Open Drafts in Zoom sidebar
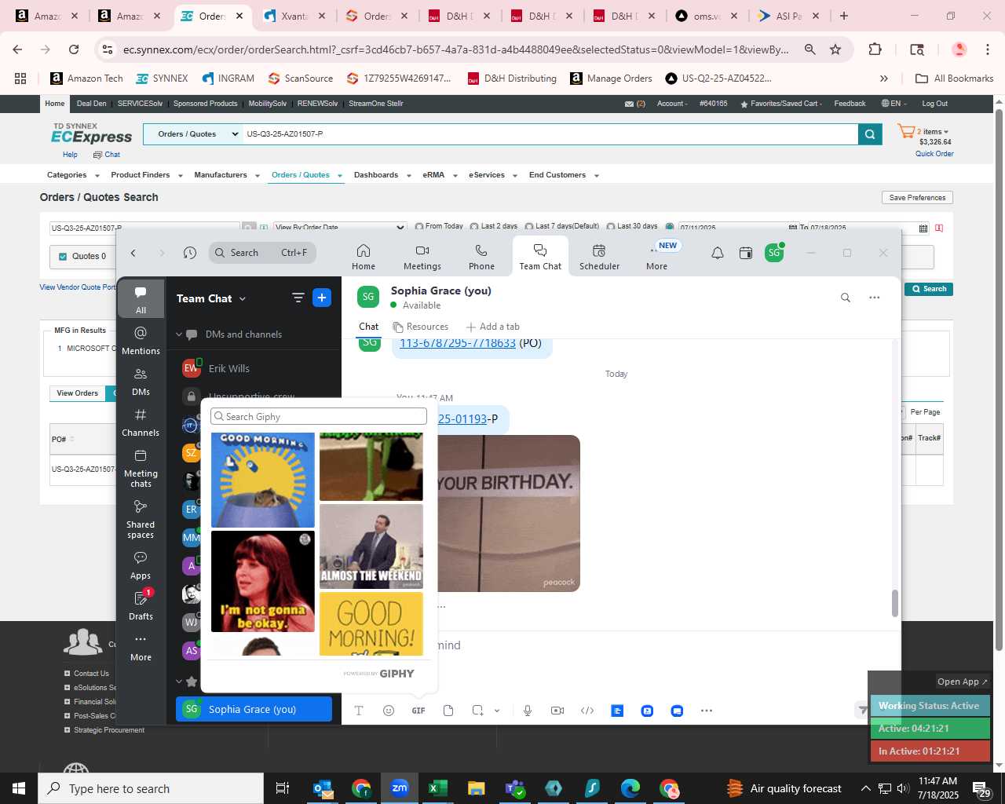The width and height of the screenshot is (1005, 804). 141,605
